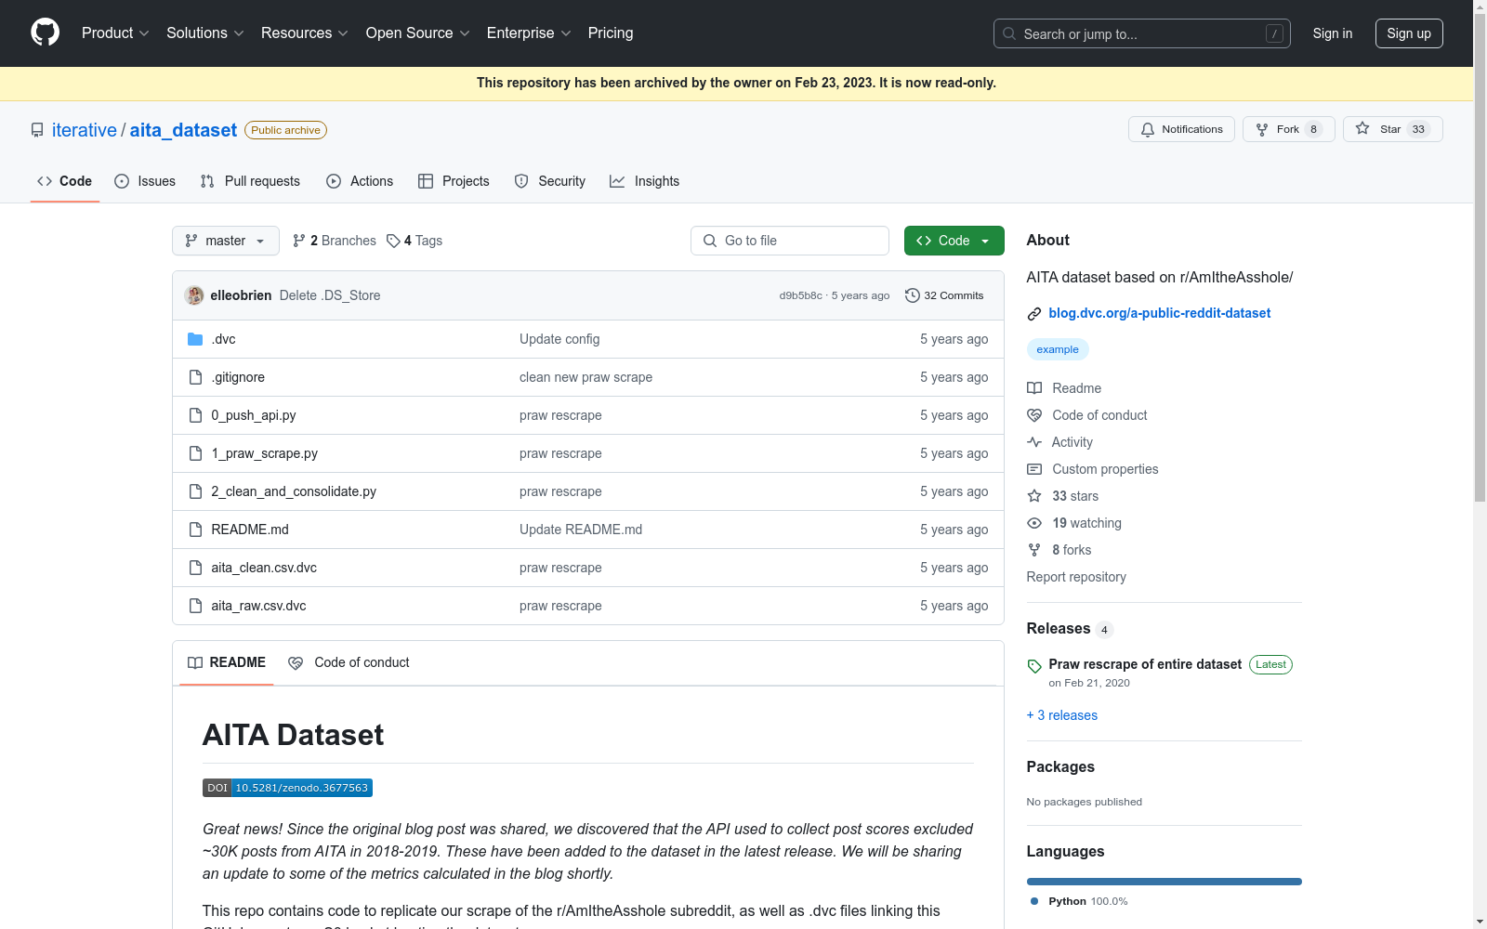Open Praw rescrape of entire dataset release

(x=1145, y=664)
